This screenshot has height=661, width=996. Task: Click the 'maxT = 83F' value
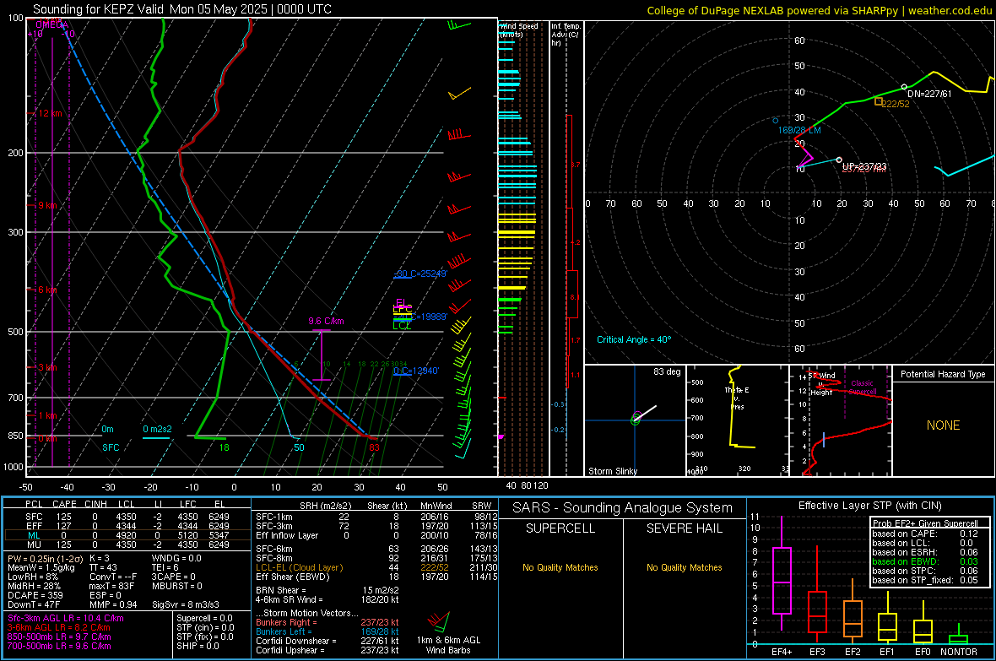[x=111, y=585]
